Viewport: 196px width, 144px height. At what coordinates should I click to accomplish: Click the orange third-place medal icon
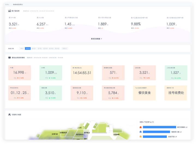click(140, 137)
